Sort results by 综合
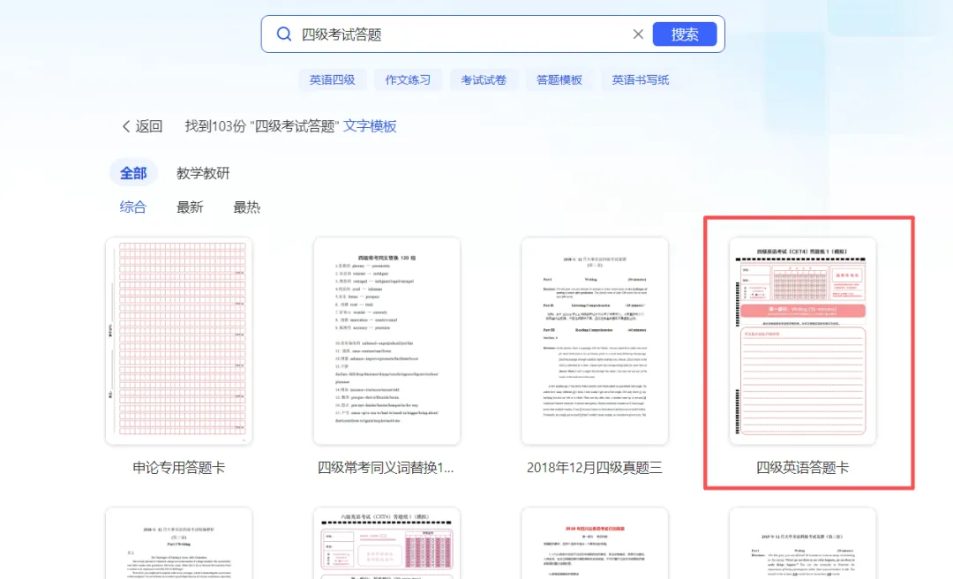The image size is (953, 579). click(x=133, y=207)
